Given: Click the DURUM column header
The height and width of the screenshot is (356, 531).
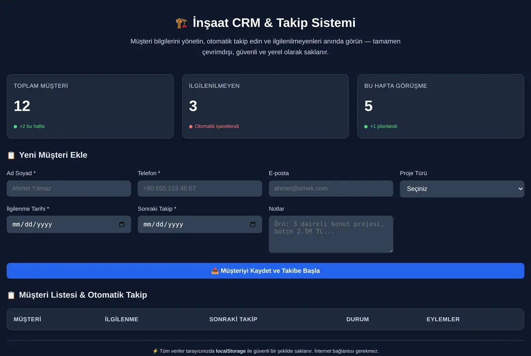Looking at the screenshot, I should [358, 319].
